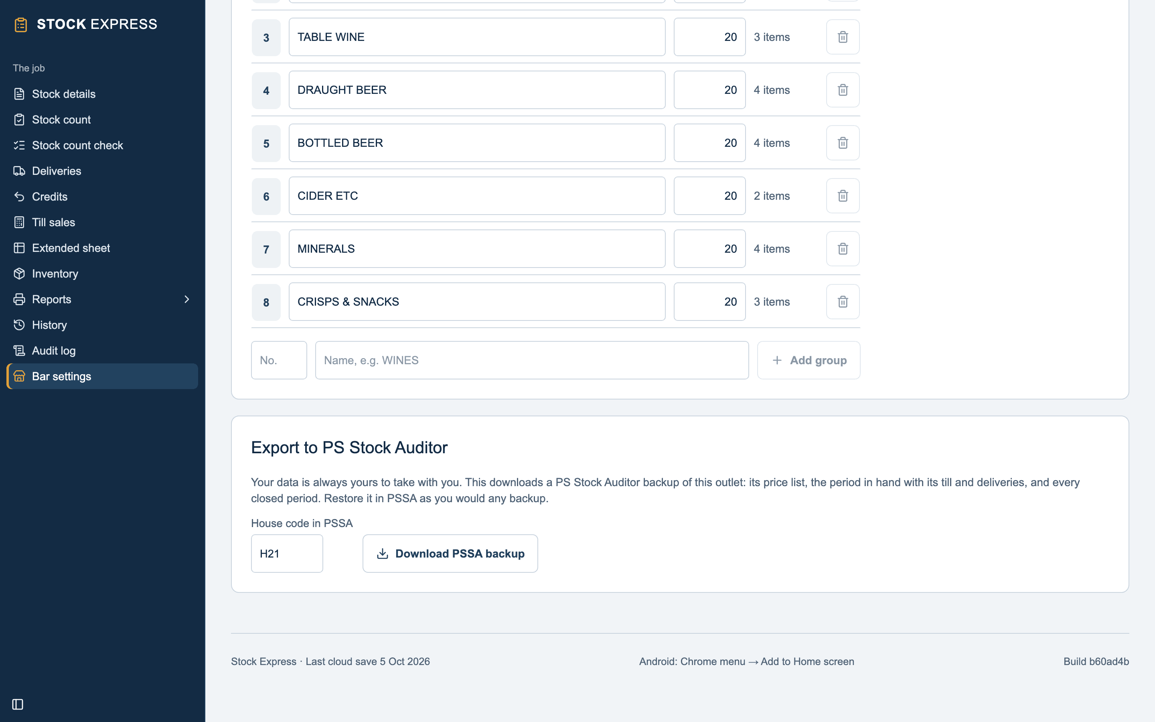Click the Deliveries truck icon

pos(19,171)
